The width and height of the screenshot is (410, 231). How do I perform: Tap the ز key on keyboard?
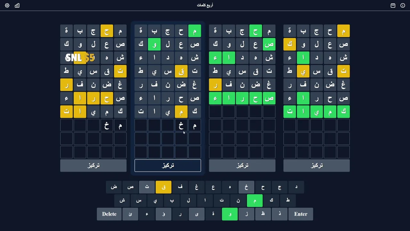(247, 214)
